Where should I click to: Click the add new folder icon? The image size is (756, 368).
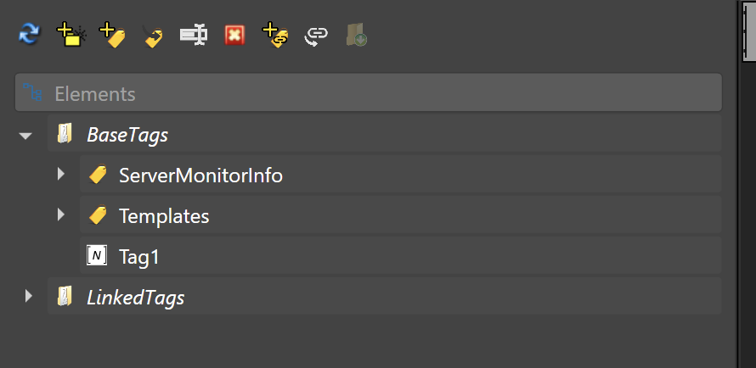(71, 35)
